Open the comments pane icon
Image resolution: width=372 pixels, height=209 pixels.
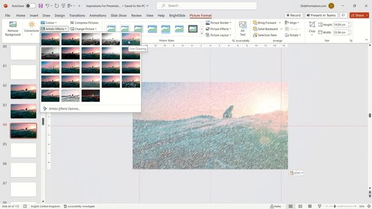click(x=343, y=15)
